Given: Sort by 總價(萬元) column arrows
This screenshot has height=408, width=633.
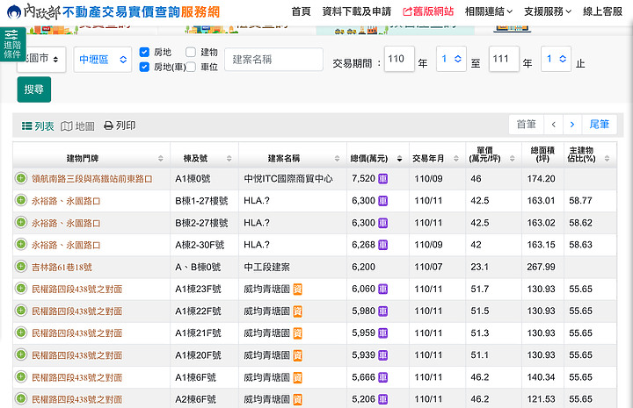Looking at the screenshot, I should point(400,159).
